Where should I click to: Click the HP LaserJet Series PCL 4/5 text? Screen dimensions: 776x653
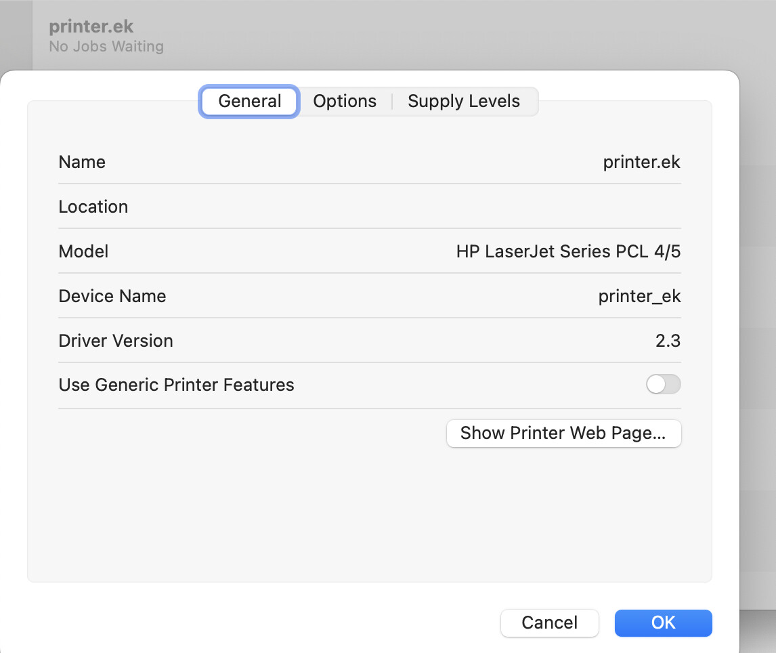[568, 252]
